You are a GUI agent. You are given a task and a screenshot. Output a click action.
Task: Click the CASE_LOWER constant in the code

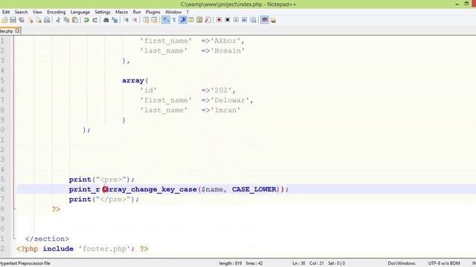254,190
